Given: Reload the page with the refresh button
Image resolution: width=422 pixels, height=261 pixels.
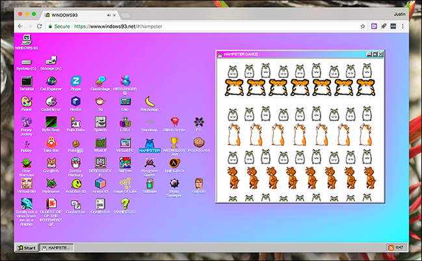Looking at the screenshot, I should pos(39,26).
